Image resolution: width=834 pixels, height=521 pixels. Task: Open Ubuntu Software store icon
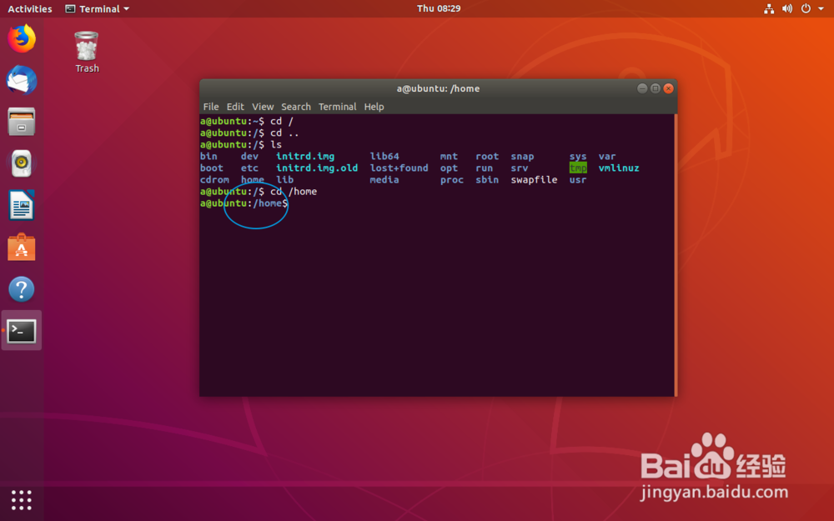(22, 248)
